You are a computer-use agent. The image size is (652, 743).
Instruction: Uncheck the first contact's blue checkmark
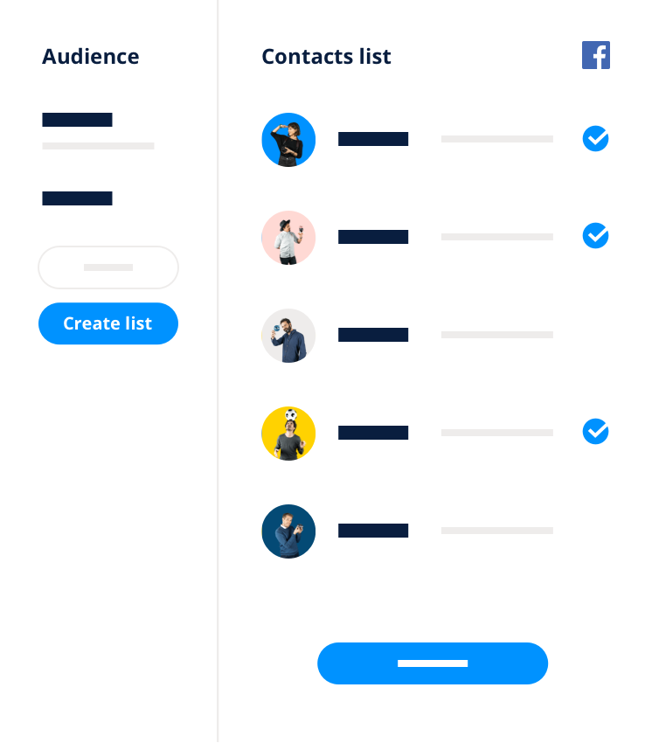[x=595, y=138]
